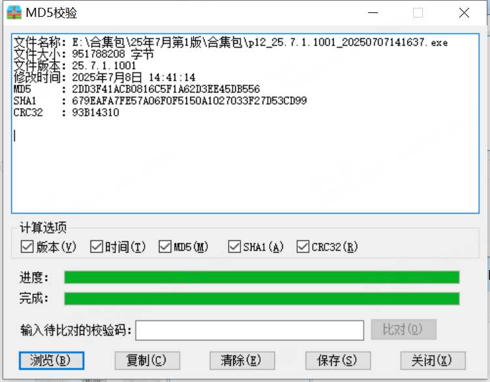
Task: Click the MD5校验 app icon in title bar
Action: (x=14, y=13)
